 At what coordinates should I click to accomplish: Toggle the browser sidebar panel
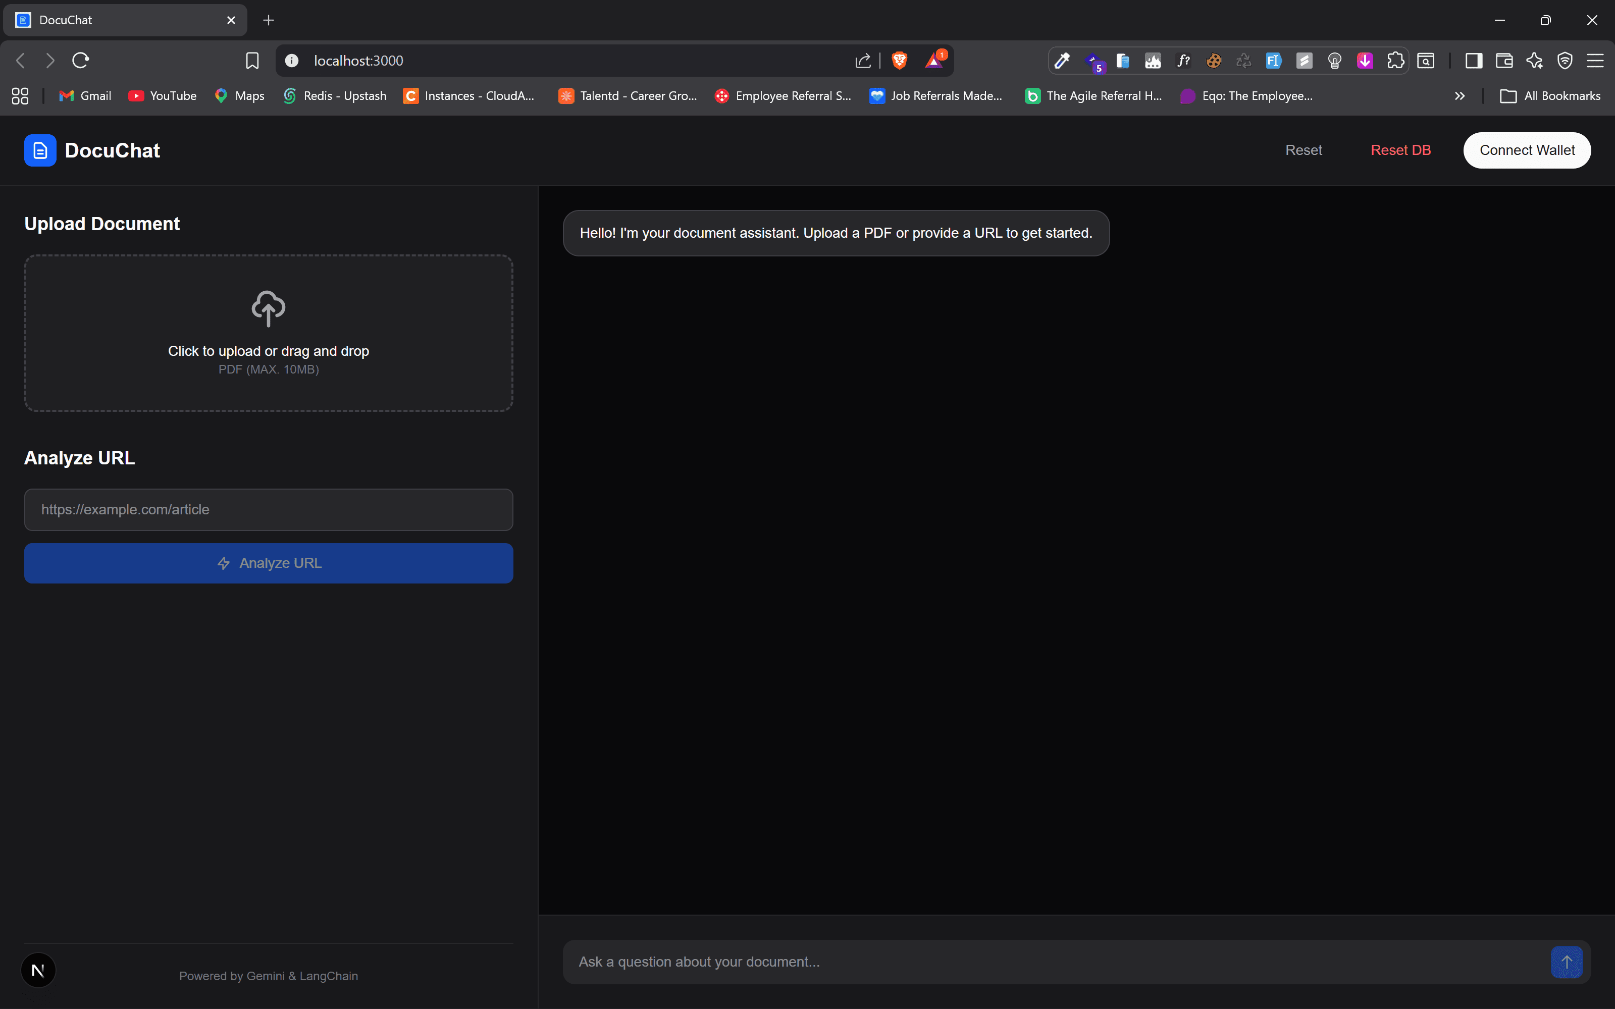click(x=1474, y=61)
